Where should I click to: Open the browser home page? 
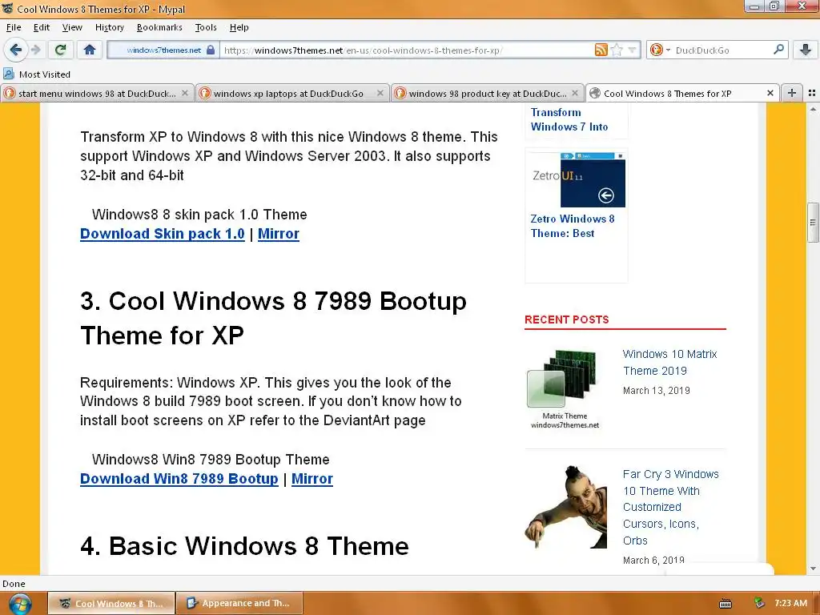click(90, 50)
